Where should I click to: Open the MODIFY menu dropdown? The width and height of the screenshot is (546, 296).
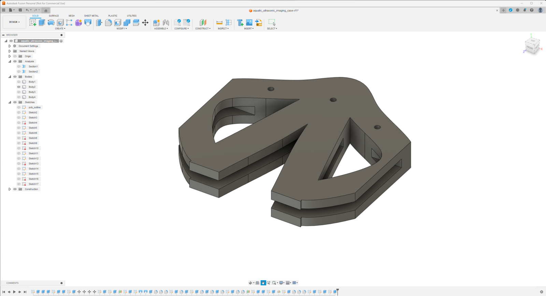pos(121,29)
